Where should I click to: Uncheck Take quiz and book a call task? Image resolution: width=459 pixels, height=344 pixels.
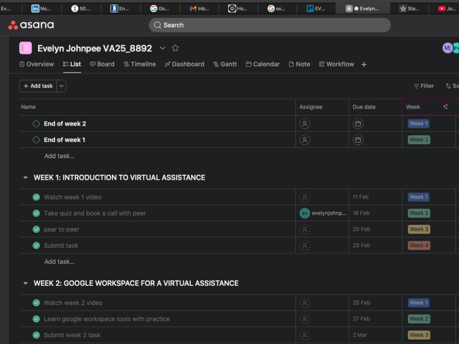coord(36,213)
